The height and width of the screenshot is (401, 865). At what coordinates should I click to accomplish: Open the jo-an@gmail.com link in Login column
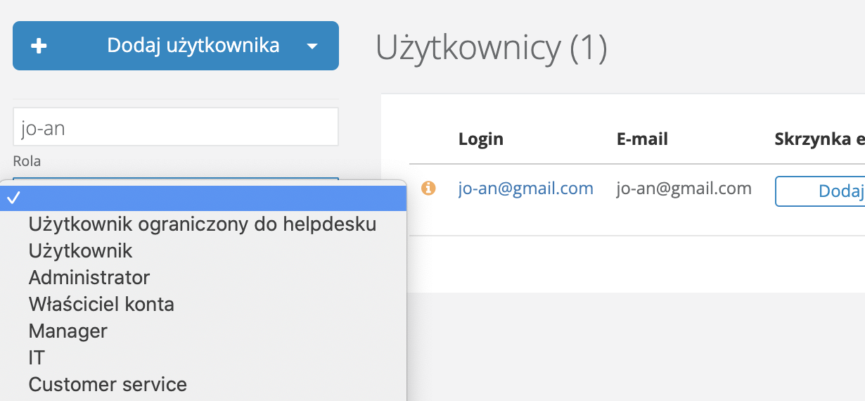pyautogui.click(x=525, y=189)
